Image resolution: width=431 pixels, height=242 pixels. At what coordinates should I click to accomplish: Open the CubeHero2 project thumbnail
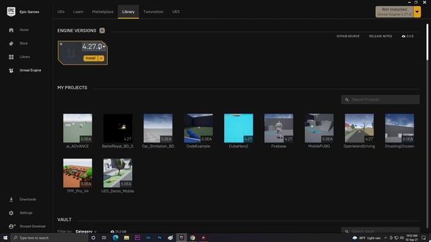(x=238, y=128)
